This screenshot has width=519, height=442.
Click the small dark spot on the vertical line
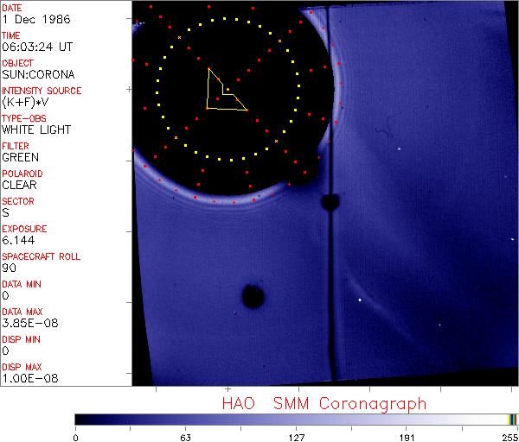(329, 202)
